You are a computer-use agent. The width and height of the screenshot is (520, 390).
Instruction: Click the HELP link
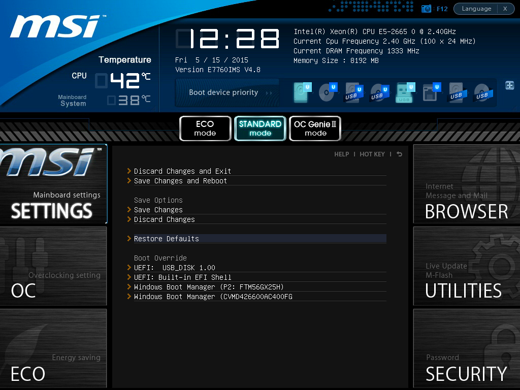click(342, 154)
